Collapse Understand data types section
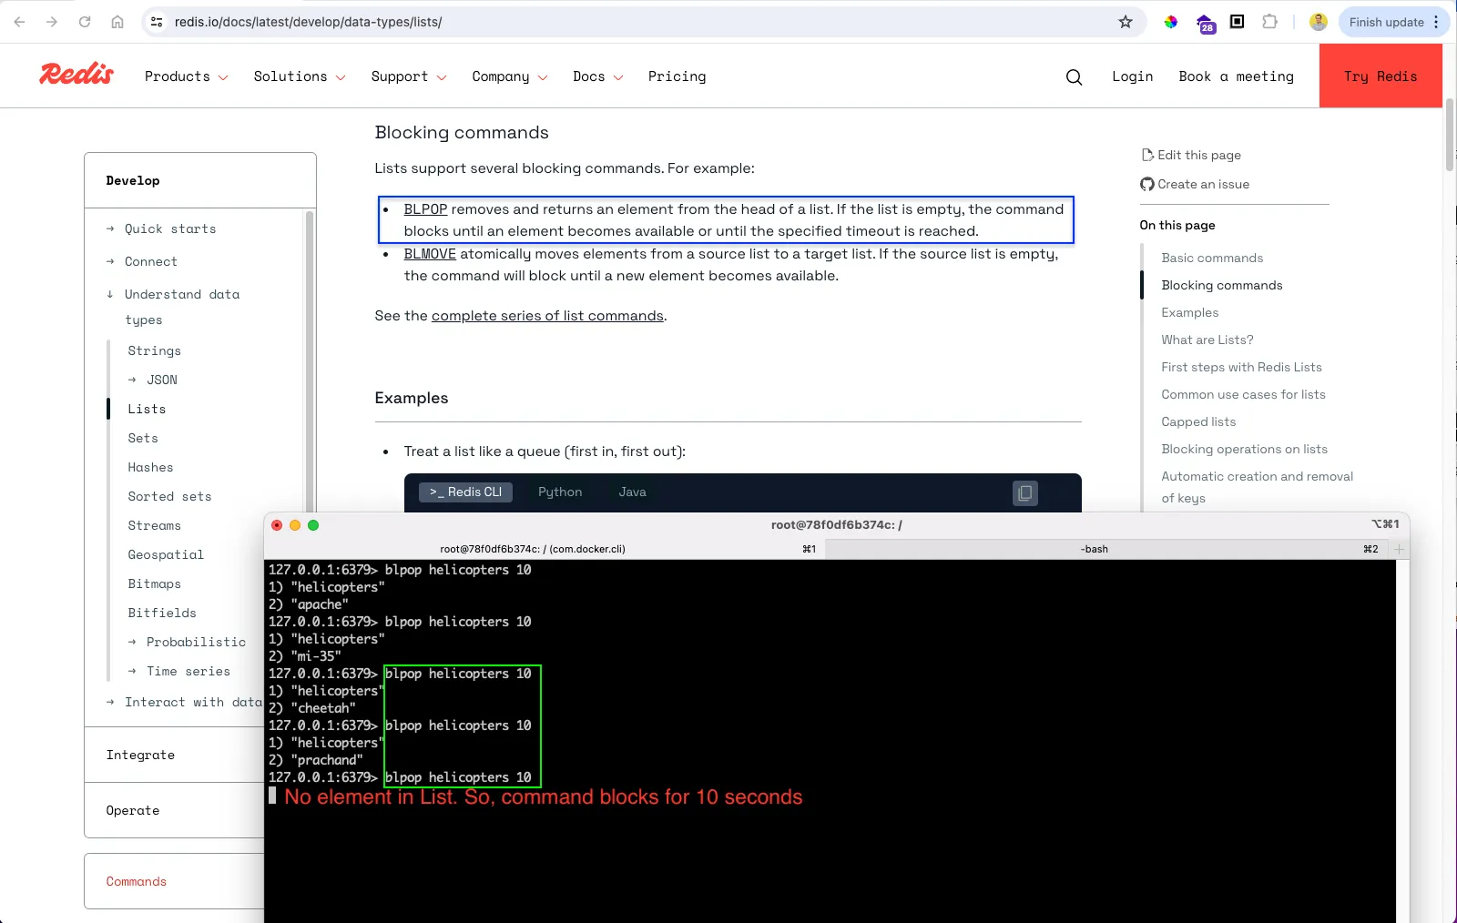Image resolution: width=1457 pixels, height=923 pixels. pos(173,307)
